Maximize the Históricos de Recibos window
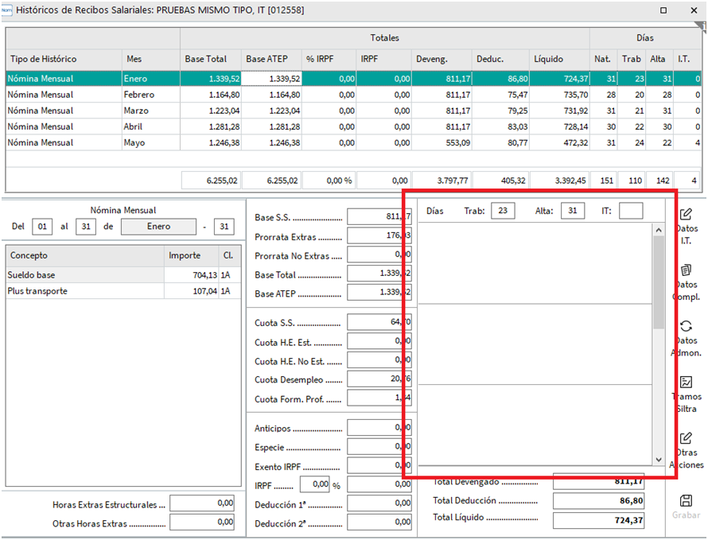 [x=664, y=10]
